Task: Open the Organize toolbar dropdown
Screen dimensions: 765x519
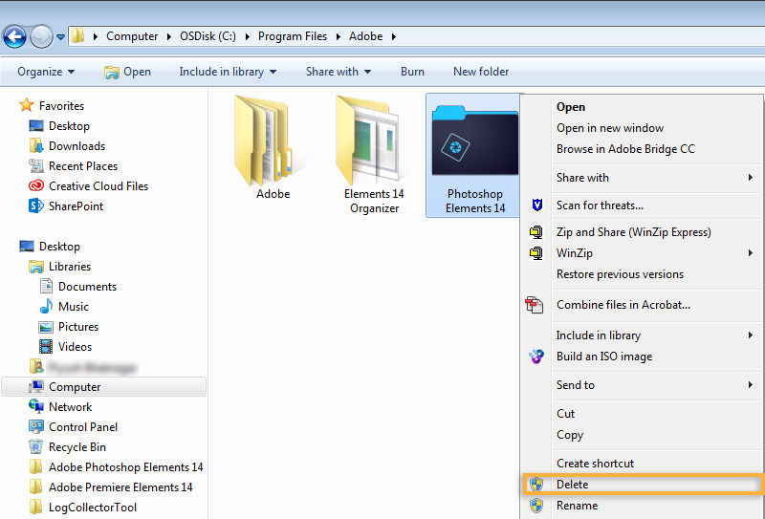Action: [x=46, y=72]
